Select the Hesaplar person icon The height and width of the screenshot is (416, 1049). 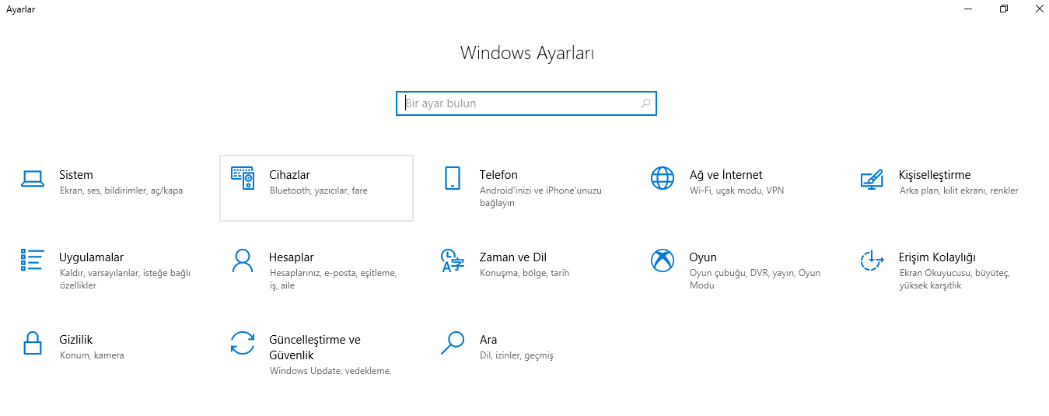click(243, 260)
